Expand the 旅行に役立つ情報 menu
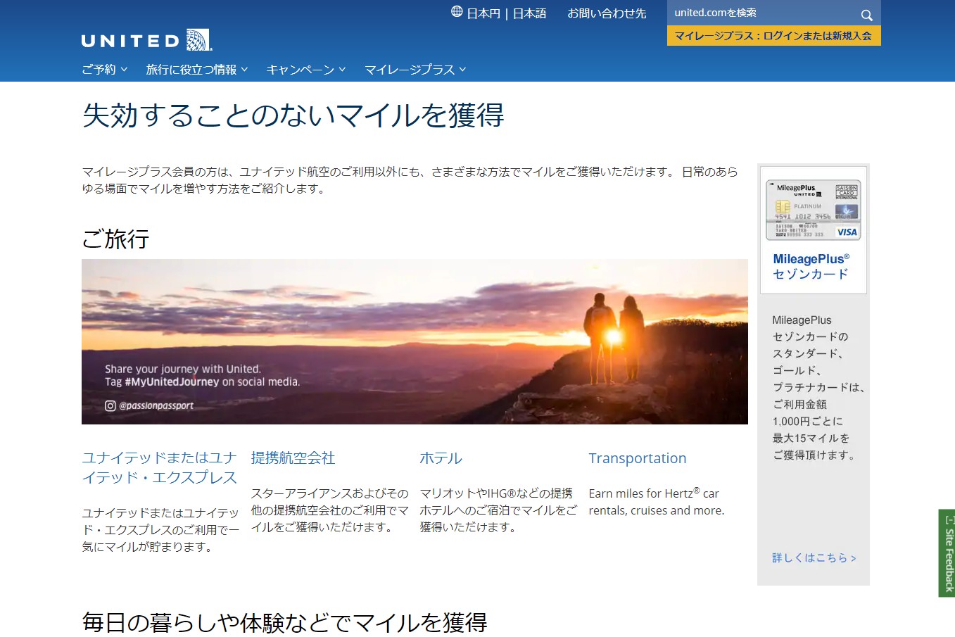 (197, 70)
